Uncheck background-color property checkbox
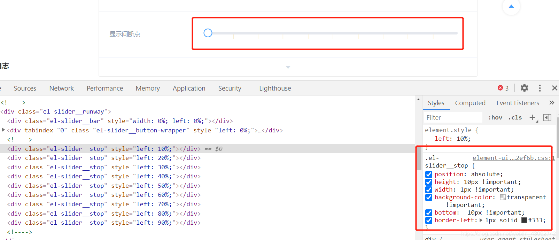Image resolution: width=559 pixels, height=240 pixels. [429, 198]
